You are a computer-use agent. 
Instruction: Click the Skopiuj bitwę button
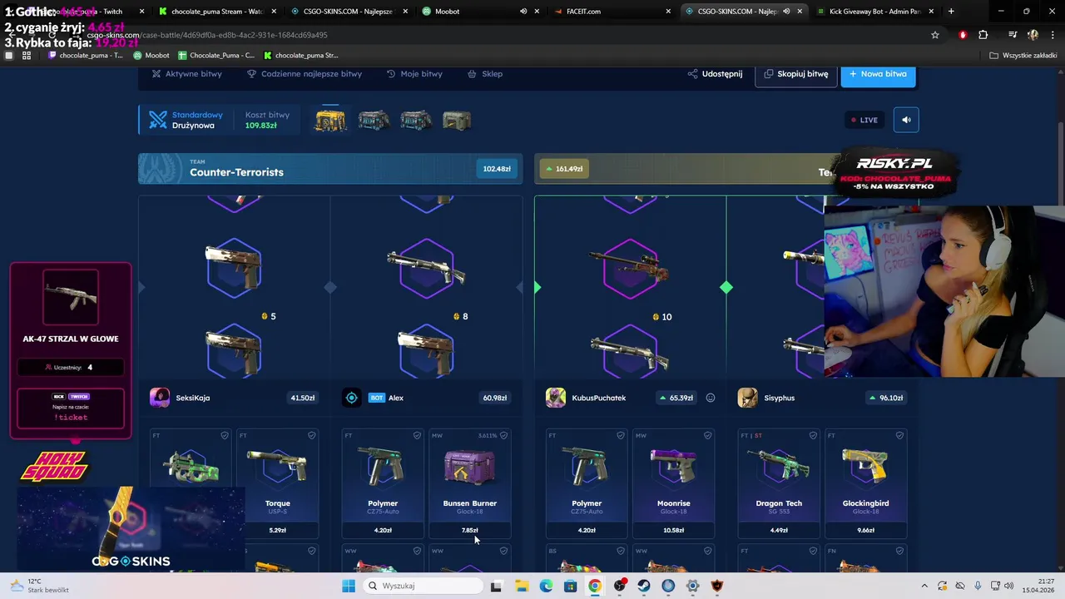[x=796, y=74]
